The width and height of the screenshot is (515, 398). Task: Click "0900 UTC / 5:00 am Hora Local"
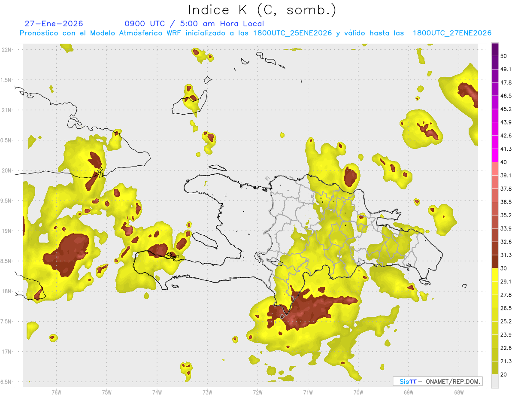[x=194, y=24]
